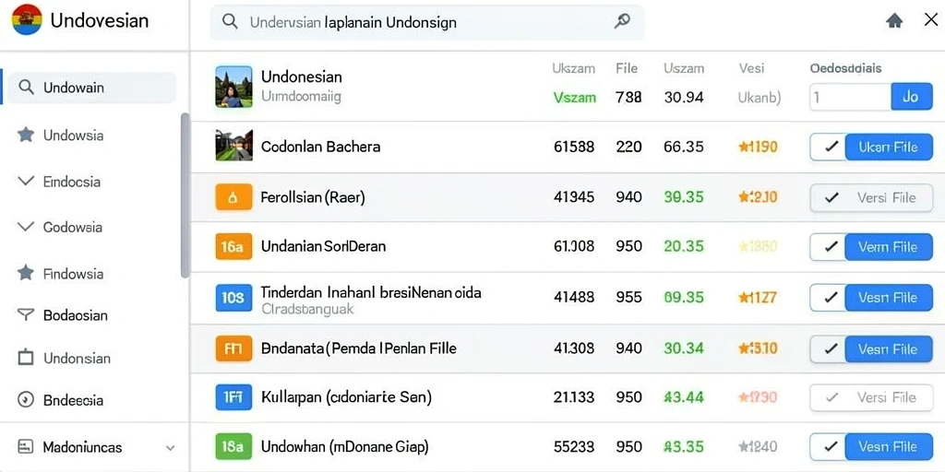Toggle the checkmark for Kullarpan row

(831, 397)
